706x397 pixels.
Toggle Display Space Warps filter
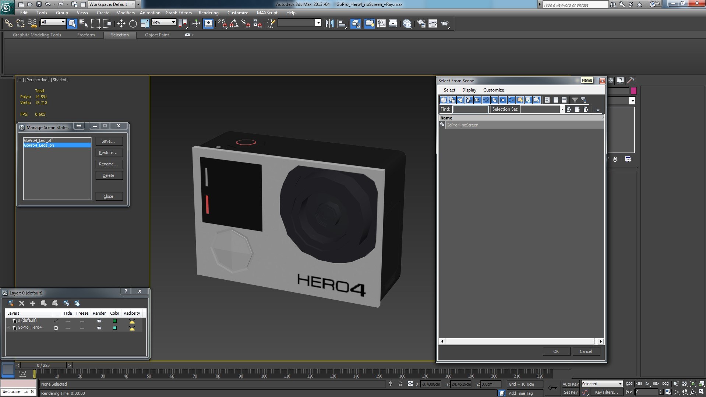click(486, 100)
